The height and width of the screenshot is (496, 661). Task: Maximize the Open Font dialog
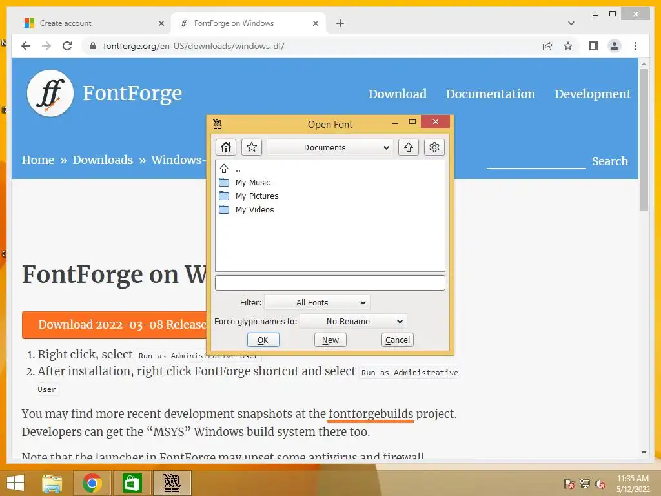tap(412, 122)
